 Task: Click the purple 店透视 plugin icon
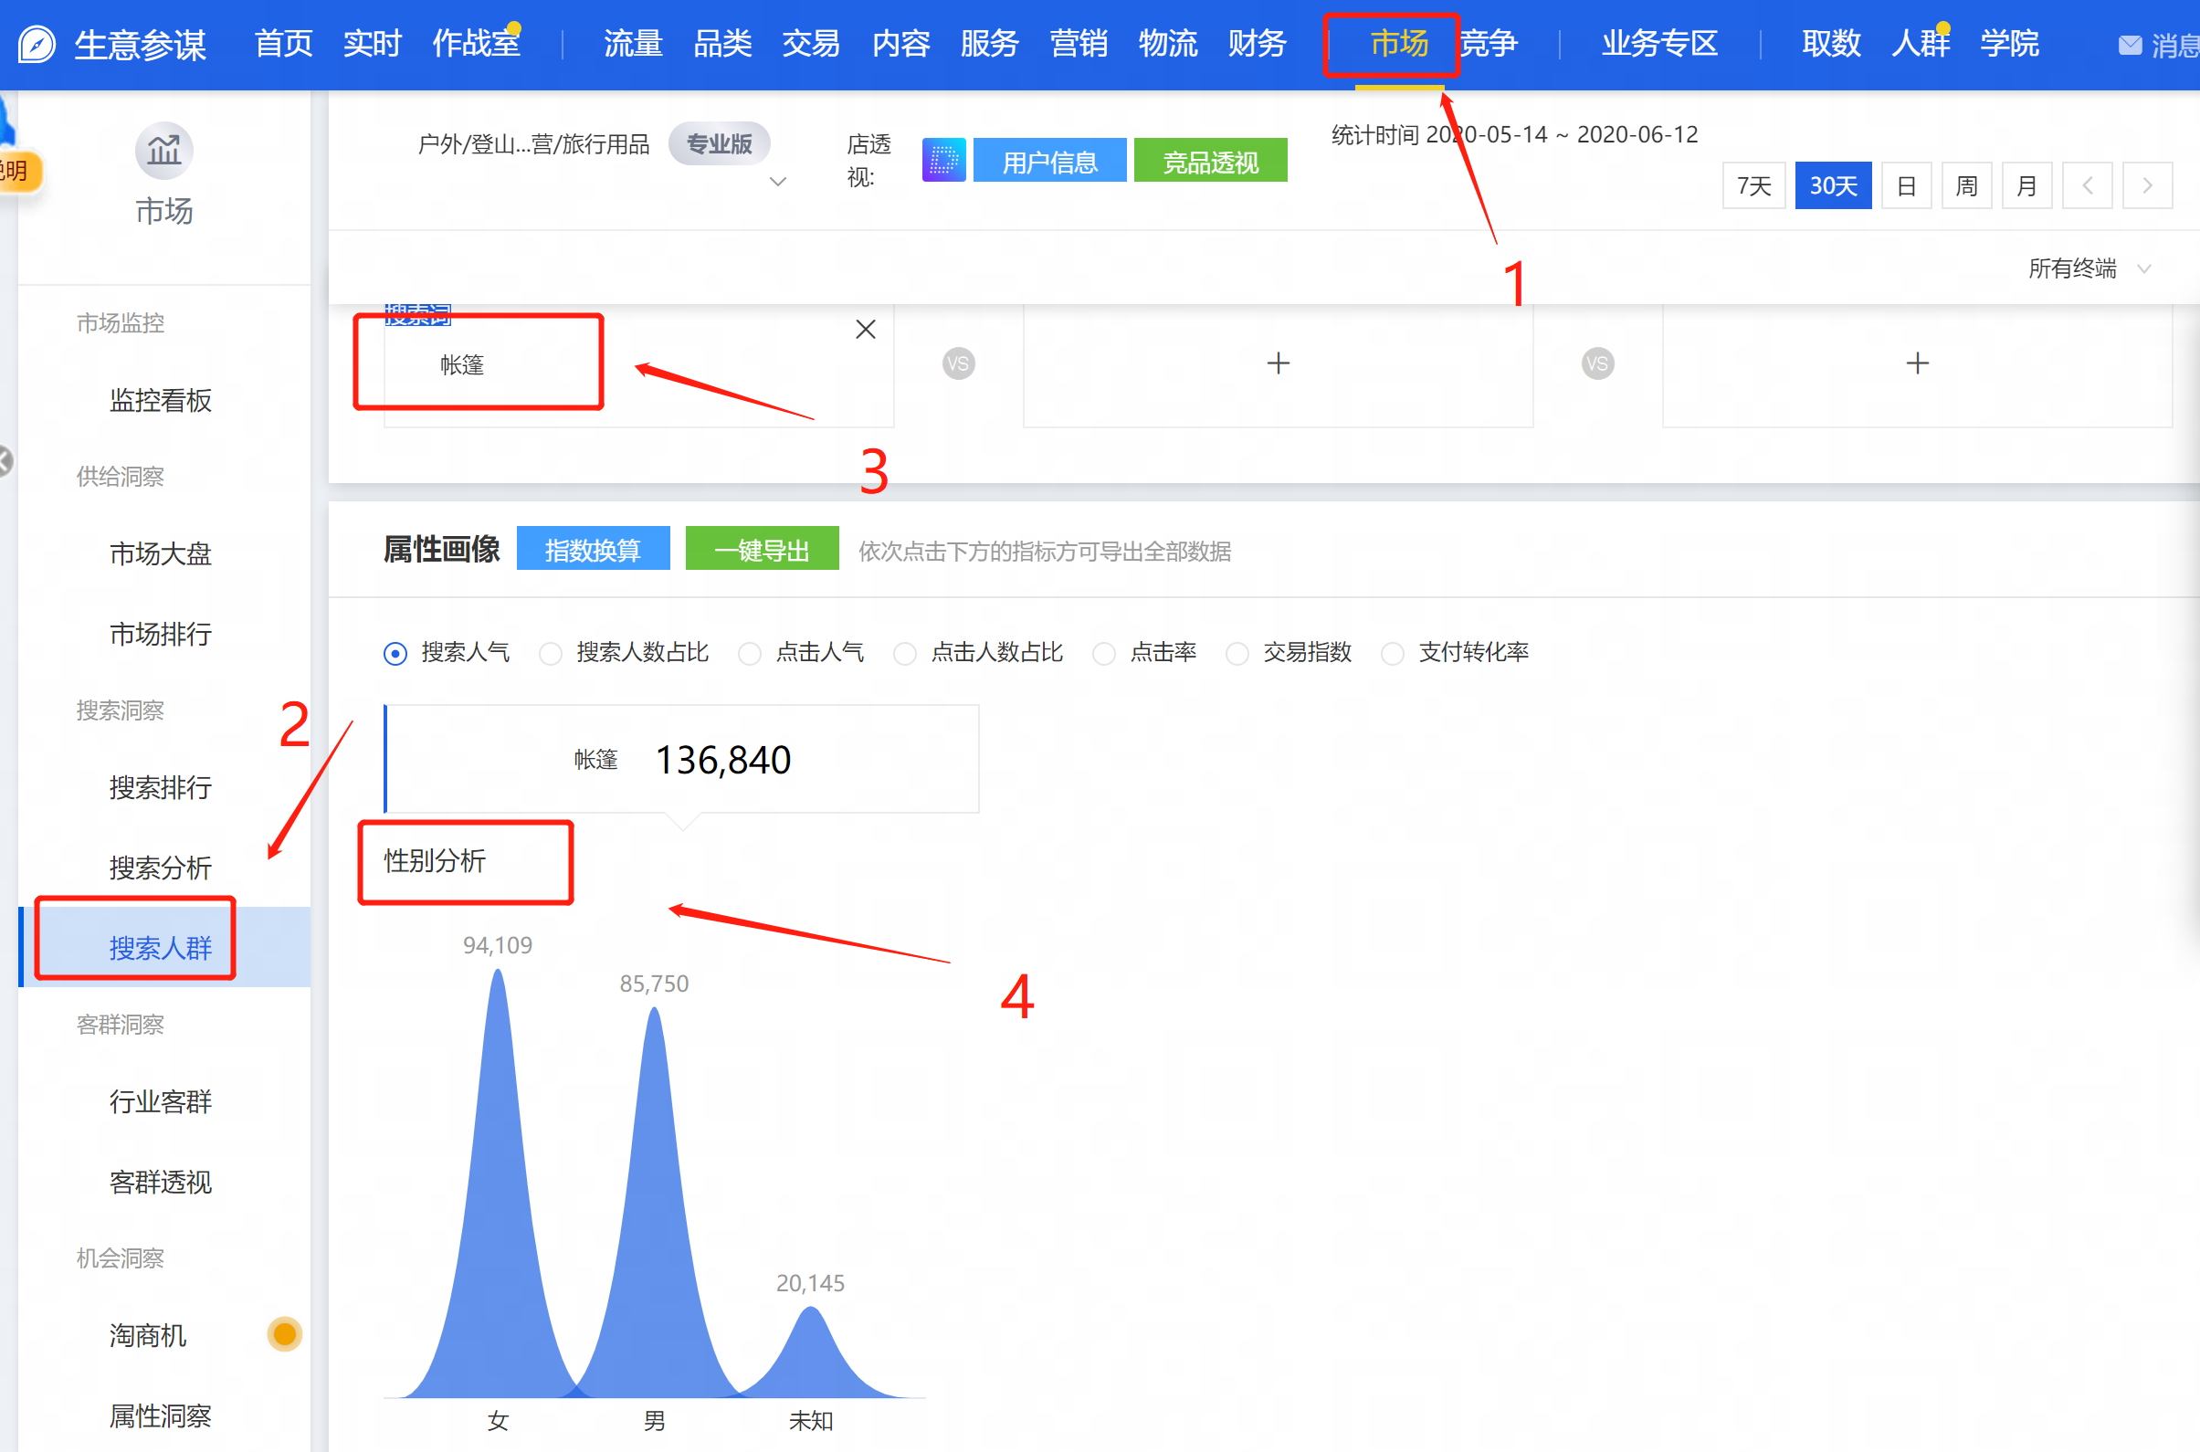[x=943, y=161]
